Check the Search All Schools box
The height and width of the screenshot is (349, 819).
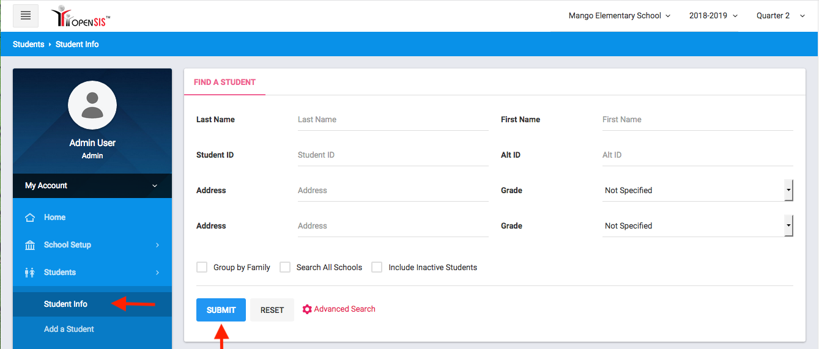(285, 267)
